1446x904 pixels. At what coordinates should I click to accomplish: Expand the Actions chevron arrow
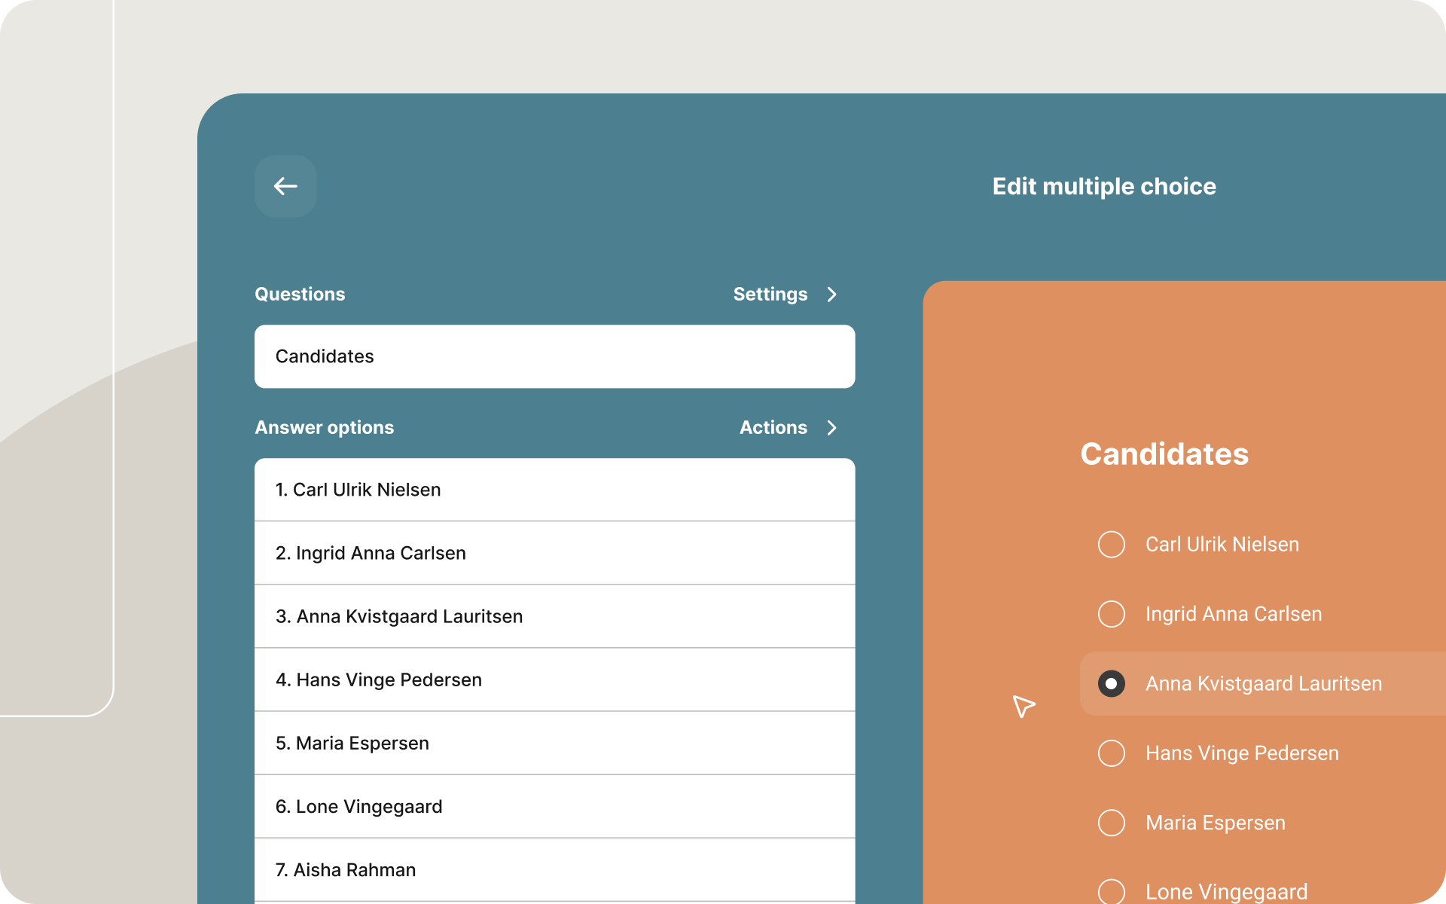[831, 428]
